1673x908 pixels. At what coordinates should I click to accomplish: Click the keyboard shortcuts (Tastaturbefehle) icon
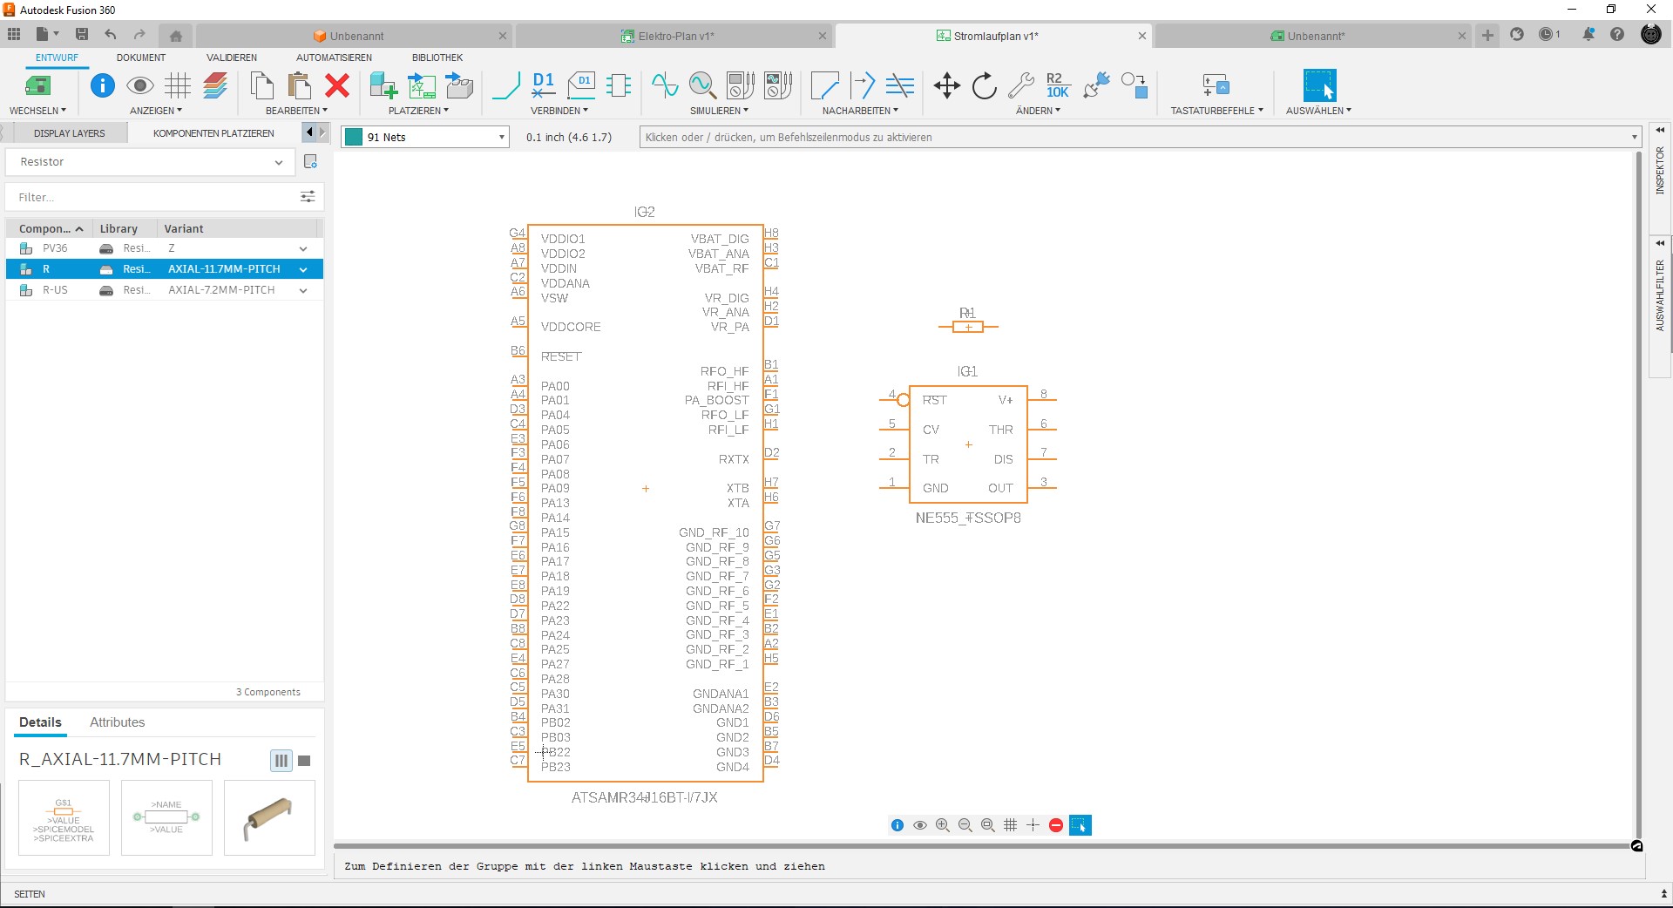pyautogui.click(x=1216, y=85)
